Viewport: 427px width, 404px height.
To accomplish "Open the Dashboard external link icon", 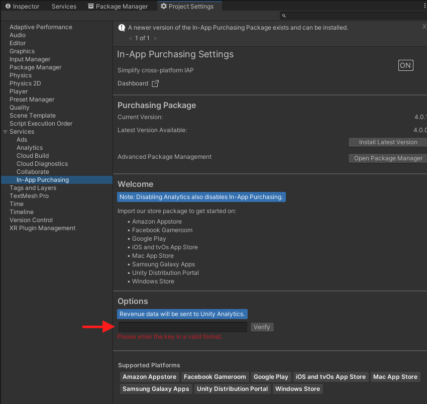I will [155, 83].
